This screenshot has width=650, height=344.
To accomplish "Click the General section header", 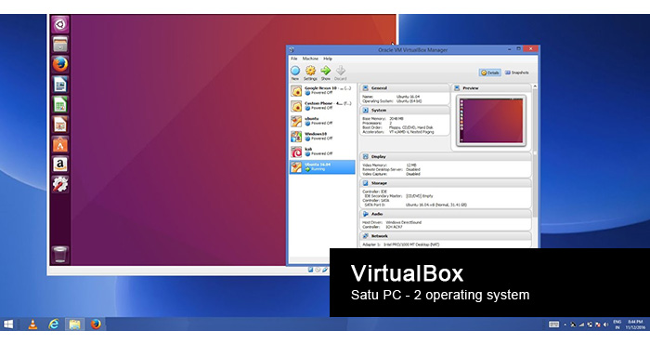I will pos(405,88).
